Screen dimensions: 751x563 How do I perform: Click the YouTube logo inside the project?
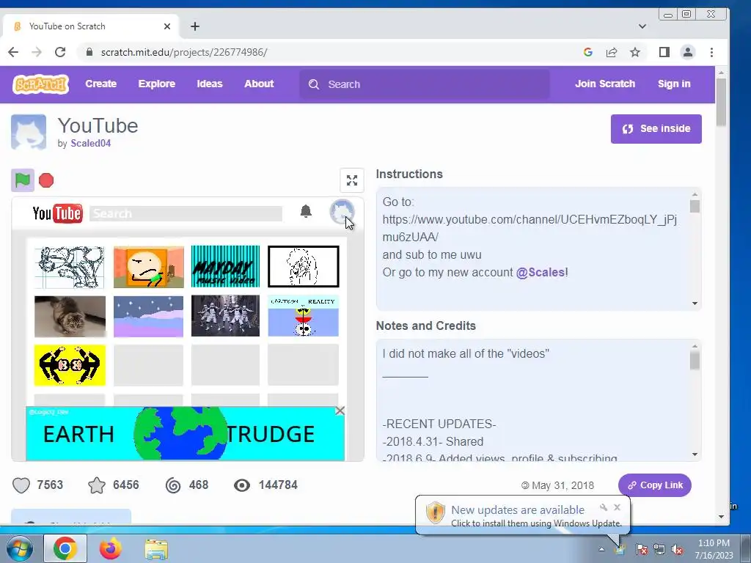(x=57, y=213)
